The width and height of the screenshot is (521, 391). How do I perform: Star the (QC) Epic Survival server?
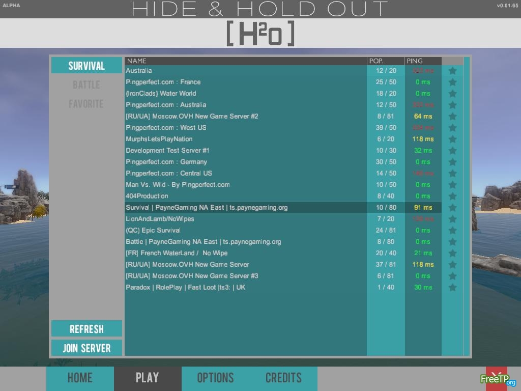(x=452, y=230)
